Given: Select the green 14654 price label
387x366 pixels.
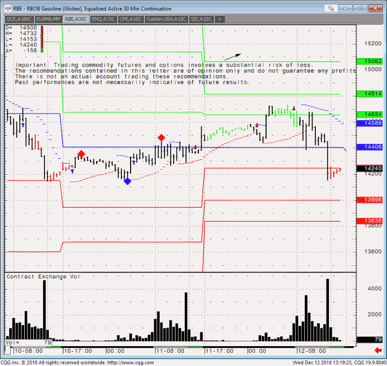Looking at the screenshot, I should coord(370,114).
